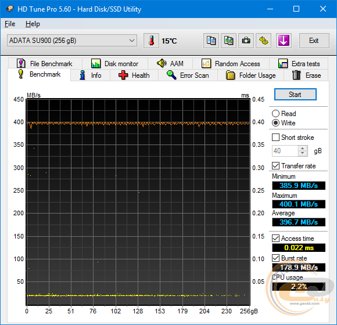This screenshot has height=325, width=337.
Task: Open the AAM tab
Action: point(170,63)
